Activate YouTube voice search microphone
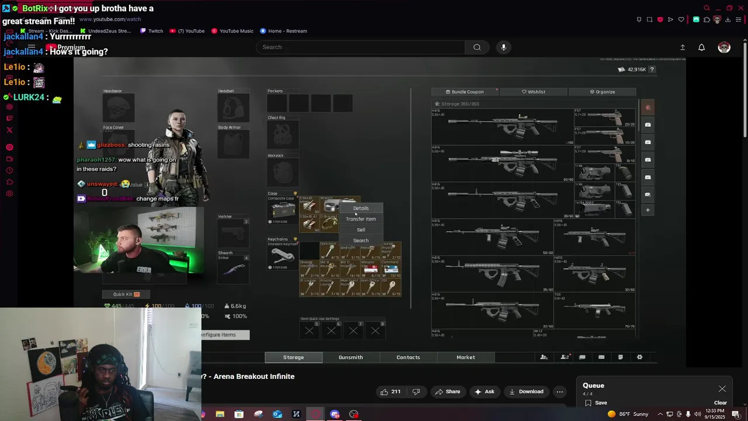Viewport: 748px width, 421px height. (503, 47)
